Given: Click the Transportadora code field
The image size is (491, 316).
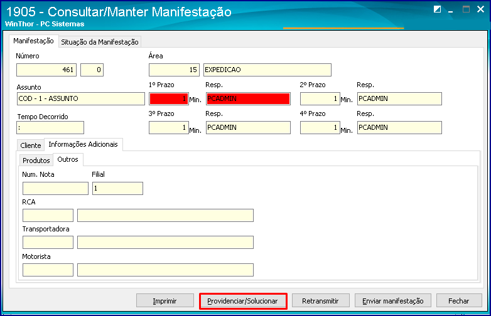Looking at the screenshot, I should click(x=48, y=242).
